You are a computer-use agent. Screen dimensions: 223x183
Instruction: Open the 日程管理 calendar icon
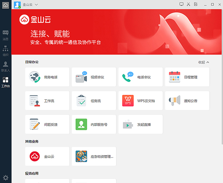(x=175, y=77)
